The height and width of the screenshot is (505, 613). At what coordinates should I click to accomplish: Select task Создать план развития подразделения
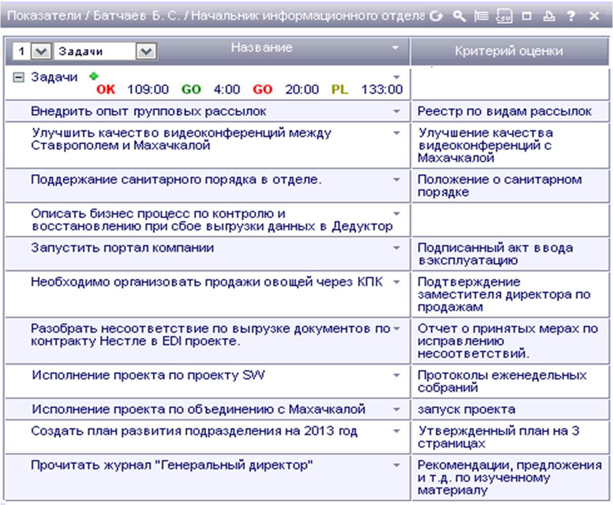point(194,432)
